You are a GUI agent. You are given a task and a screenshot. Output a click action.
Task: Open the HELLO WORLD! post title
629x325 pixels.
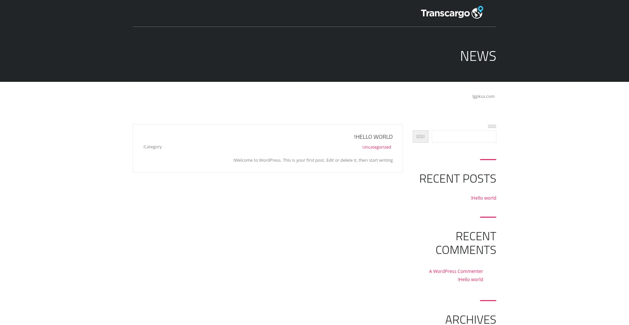coord(373,137)
